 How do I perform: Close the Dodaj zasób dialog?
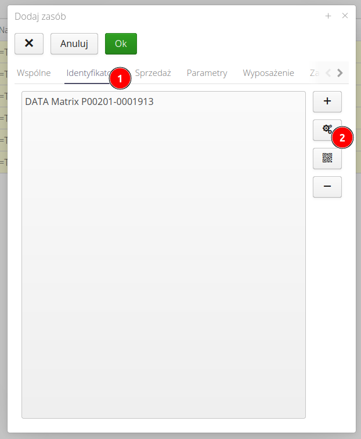click(345, 16)
